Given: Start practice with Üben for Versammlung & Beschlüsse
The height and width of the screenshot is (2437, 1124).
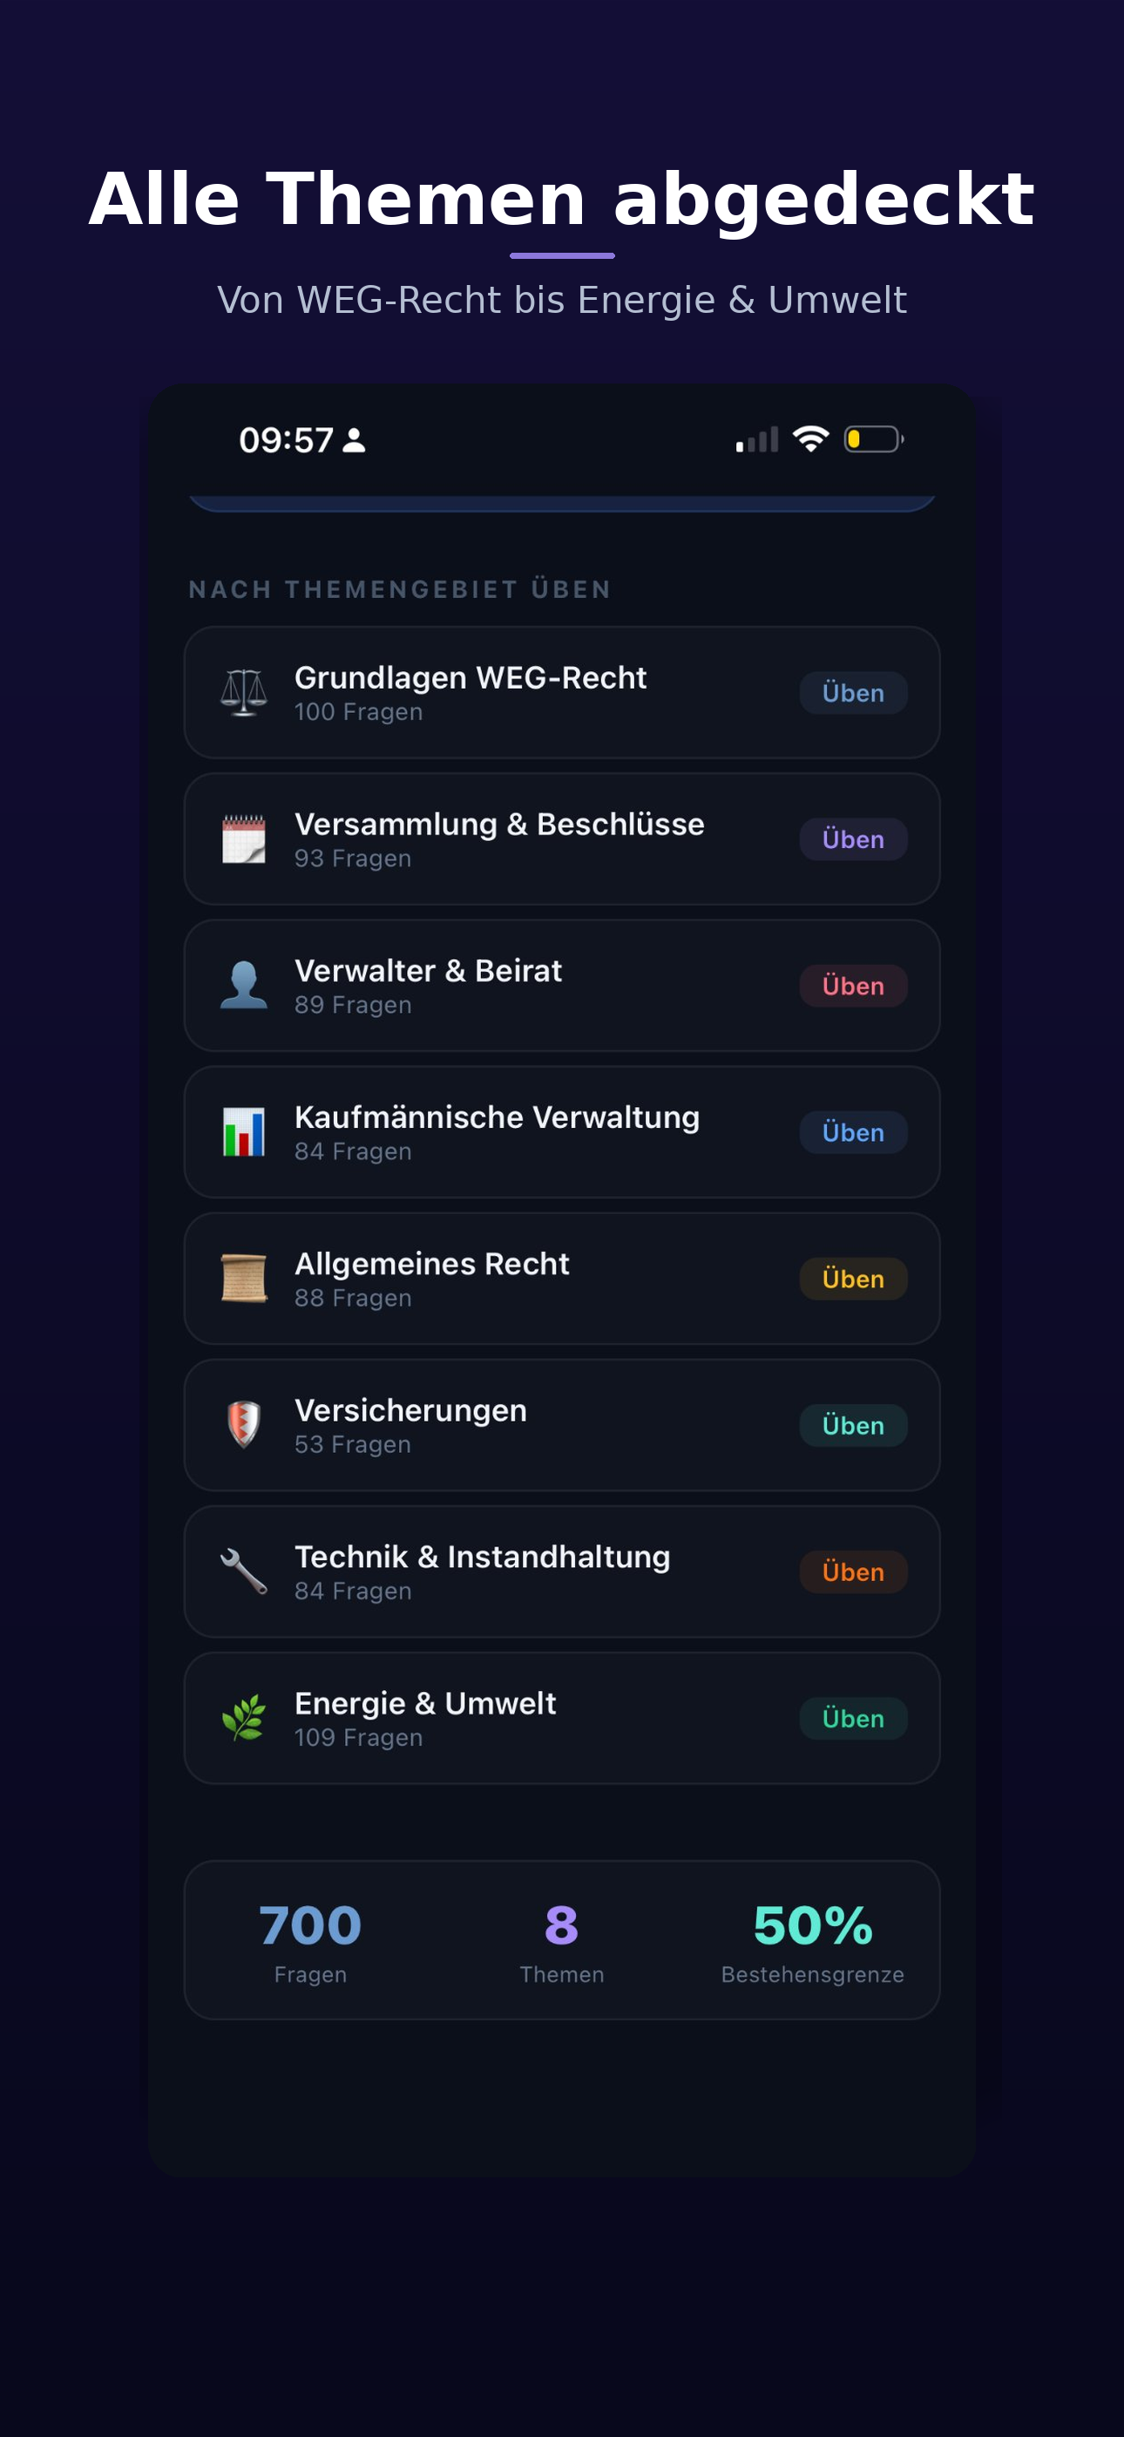Looking at the screenshot, I should pyautogui.click(x=852, y=840).
